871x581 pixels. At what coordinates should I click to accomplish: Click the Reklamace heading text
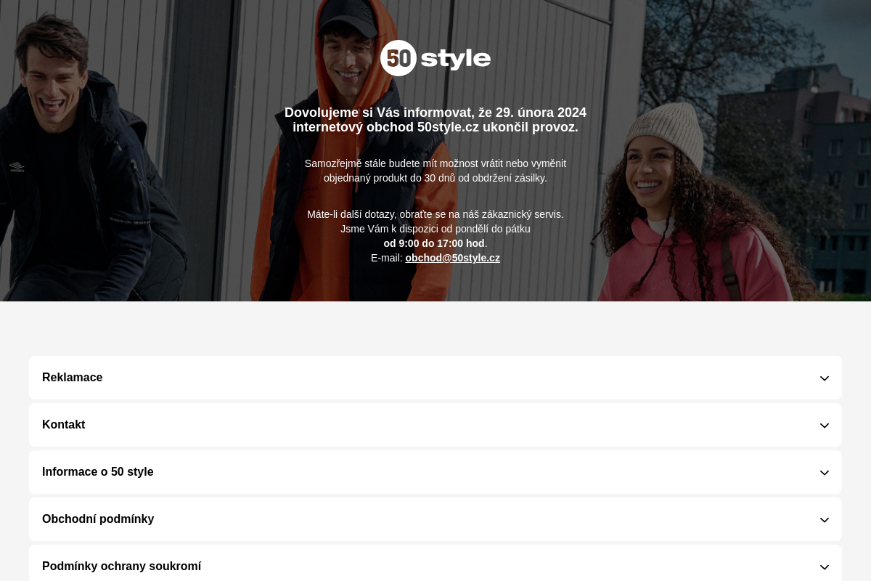coord(73,378)
